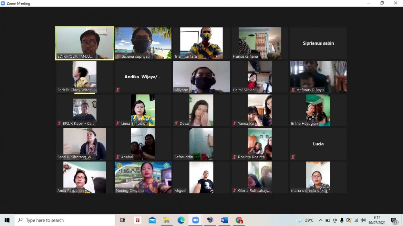The height and width of the screenshot is (226, 403).
Task: Click the microphone icon in system tray
Action: coord(342,220)
